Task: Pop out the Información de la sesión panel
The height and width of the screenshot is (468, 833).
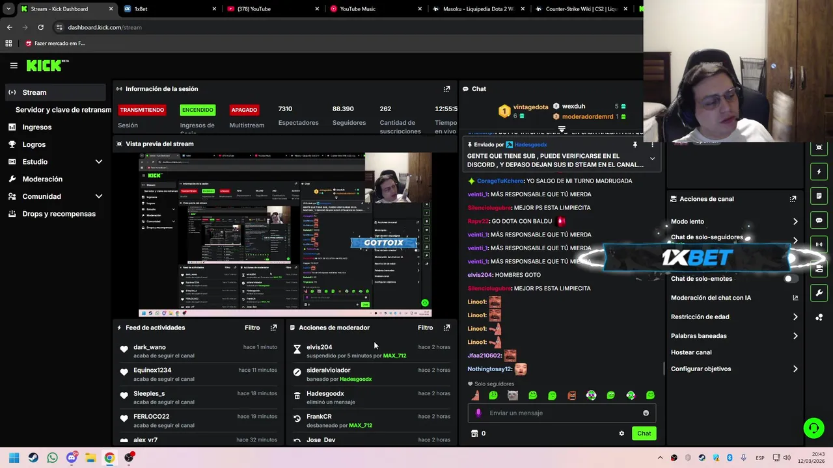Action: (446, 89)
